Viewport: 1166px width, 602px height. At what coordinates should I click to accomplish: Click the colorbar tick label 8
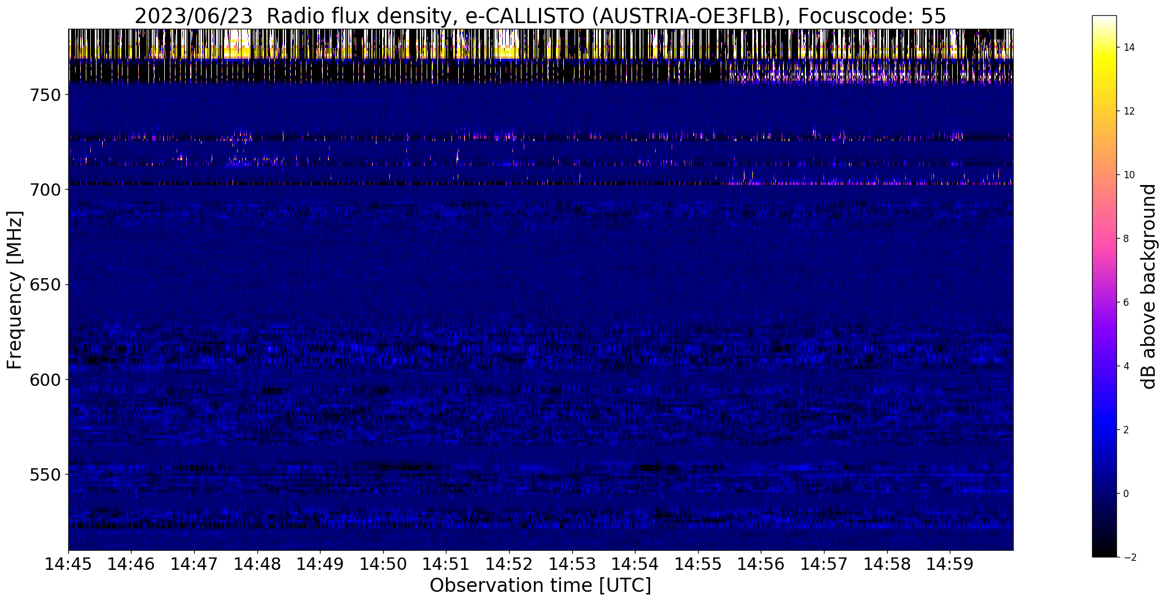[x=1126, y=239]
